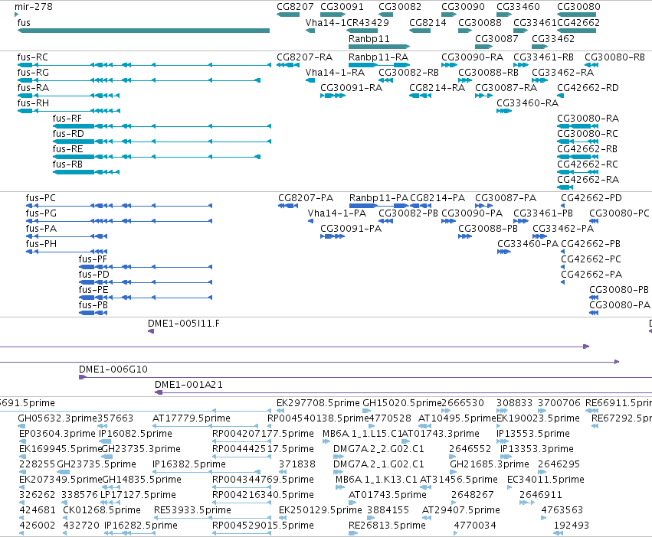652x537 pixels.
Task: Click the CG8207 gene label
Action: 295,7
